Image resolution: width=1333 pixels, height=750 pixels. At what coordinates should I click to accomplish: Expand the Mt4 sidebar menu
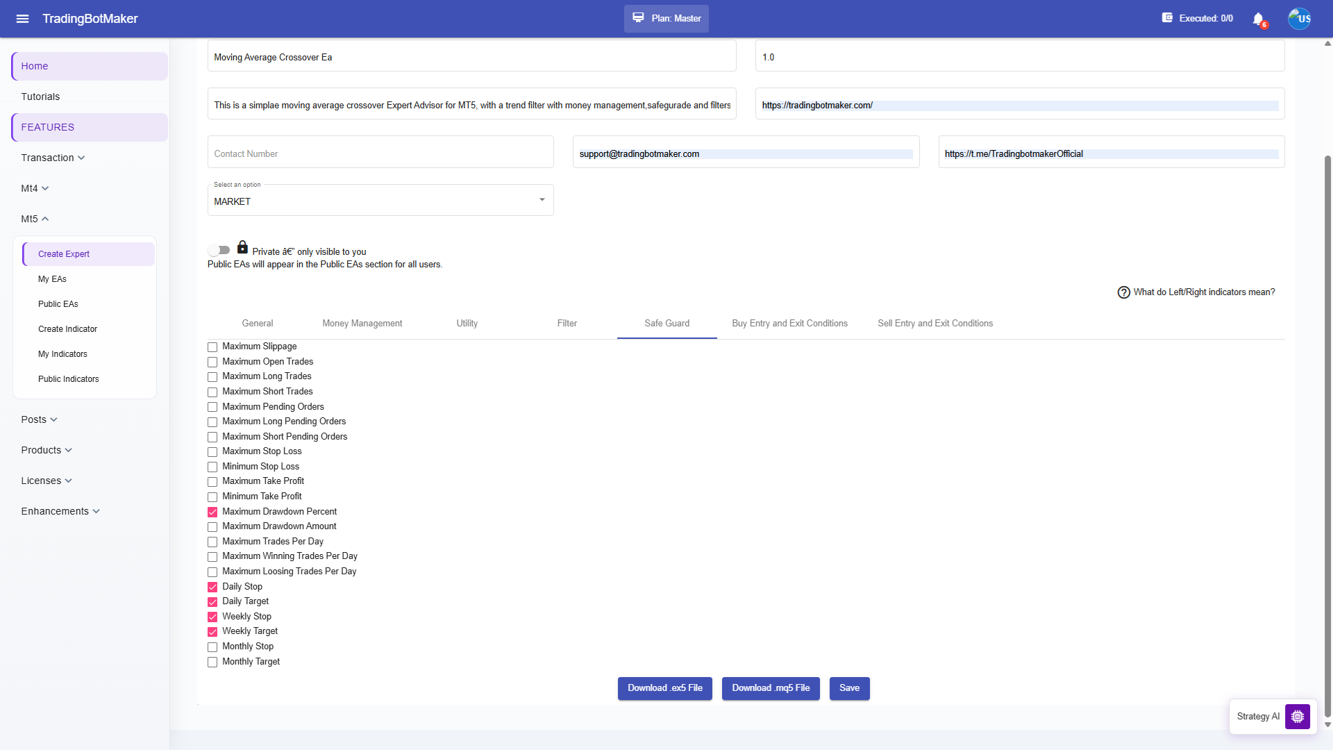click(x=35, y=188)
